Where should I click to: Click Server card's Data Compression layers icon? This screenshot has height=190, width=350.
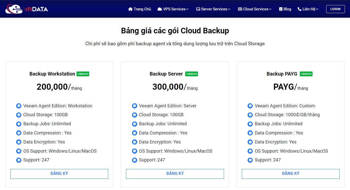coord(135,133)
